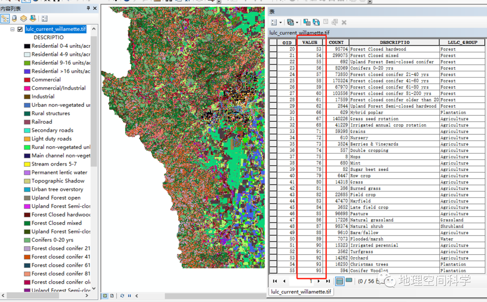The height and width of the screenshot is (302, 487).
Task: Click the COUNT column header
Action: pyautogui.click(x=336, y=42)
